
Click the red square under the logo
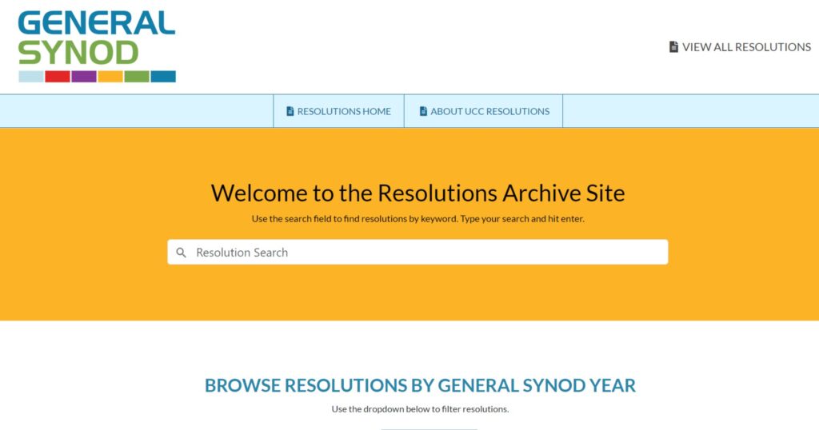pyautogui.click(x=58, y=77)
